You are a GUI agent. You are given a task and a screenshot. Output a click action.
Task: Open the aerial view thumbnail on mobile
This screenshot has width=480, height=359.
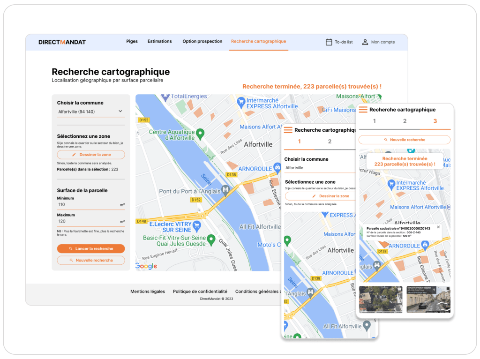point(380,299)
